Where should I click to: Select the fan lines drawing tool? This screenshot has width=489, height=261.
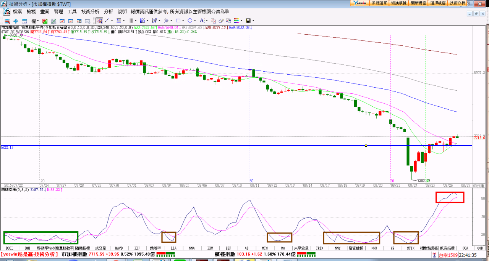pyautogui.click(x=142, y=21)
